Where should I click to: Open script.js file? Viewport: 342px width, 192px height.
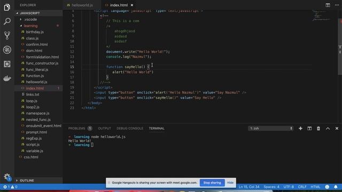[38, 145]
